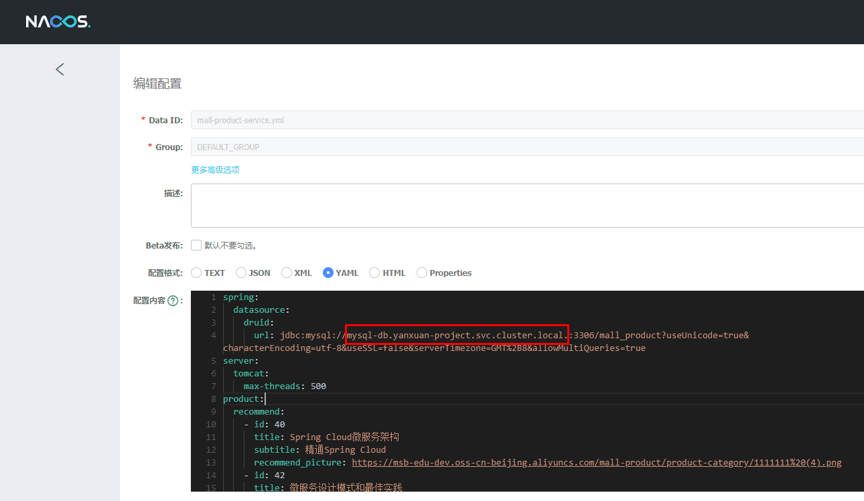Select the YAML format radio button
Viewport: 864px width, 501px height.
328,273
